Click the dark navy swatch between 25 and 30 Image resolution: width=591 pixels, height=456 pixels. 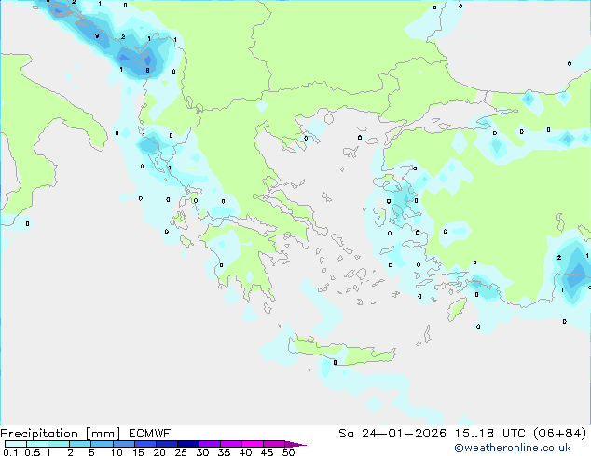188,444
